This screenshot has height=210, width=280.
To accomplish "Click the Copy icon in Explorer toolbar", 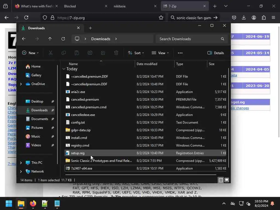I will [63, 53].
